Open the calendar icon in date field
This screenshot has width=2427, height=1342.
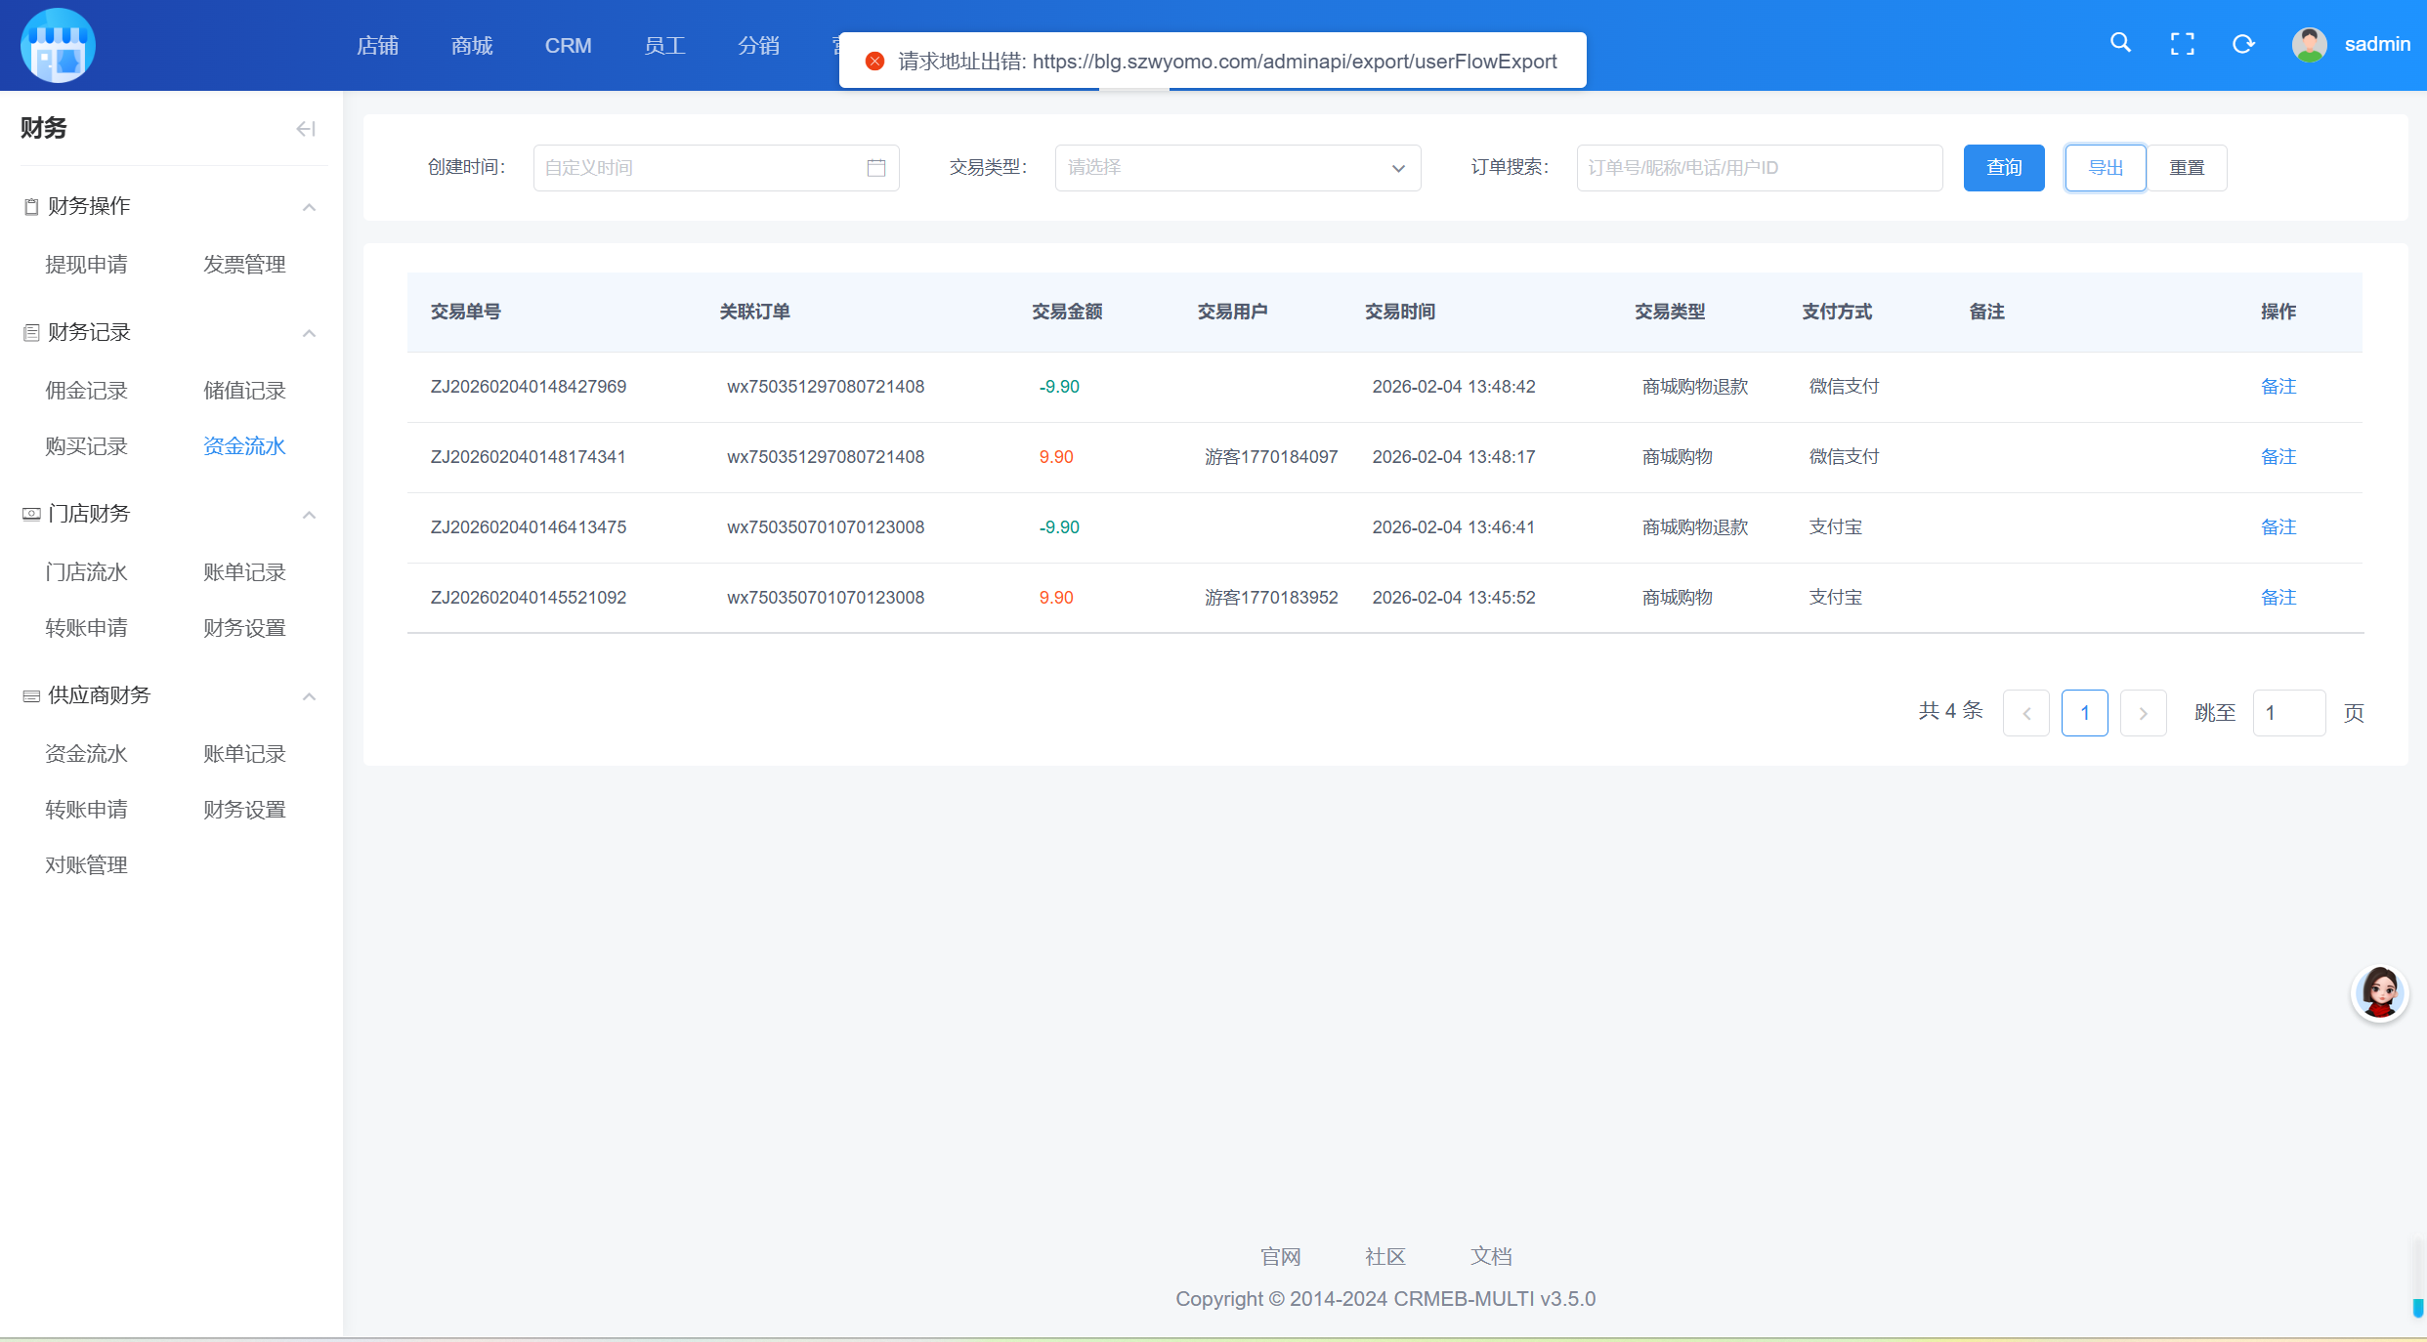875,168
